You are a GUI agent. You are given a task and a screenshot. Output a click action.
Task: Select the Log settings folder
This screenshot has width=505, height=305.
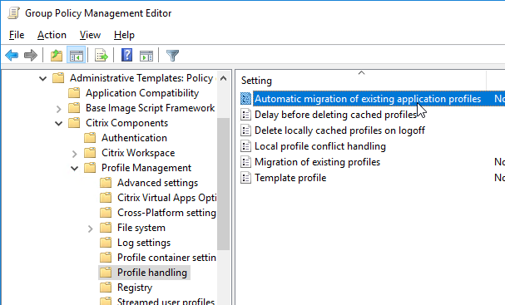tap(144, 243)
